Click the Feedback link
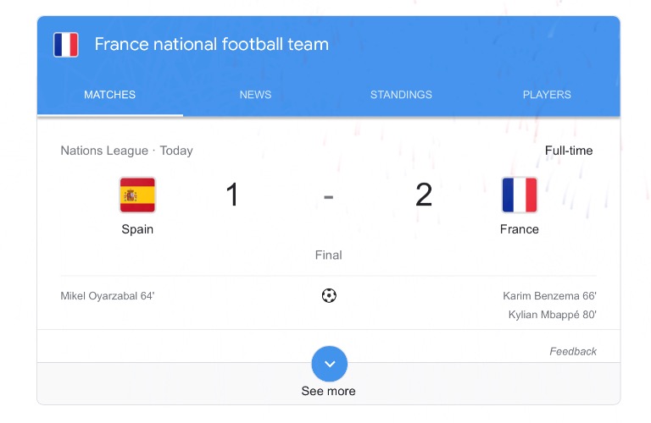 [x=573, y=351]
